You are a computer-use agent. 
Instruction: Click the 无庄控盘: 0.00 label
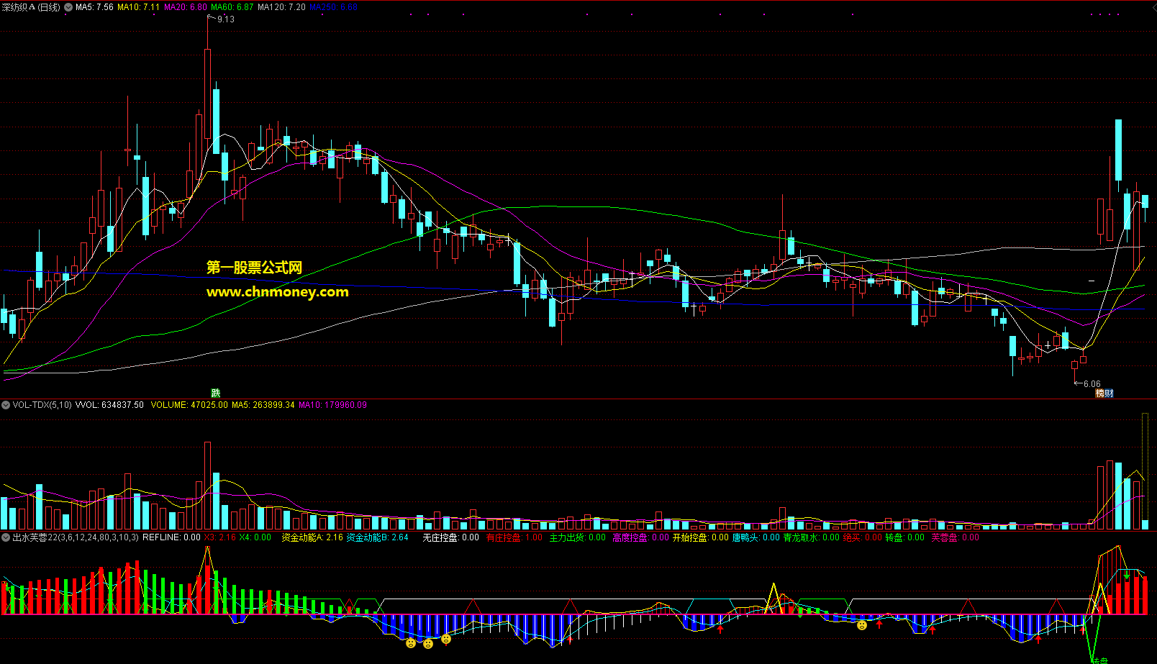pyautogui.click(x=450, y=537)
